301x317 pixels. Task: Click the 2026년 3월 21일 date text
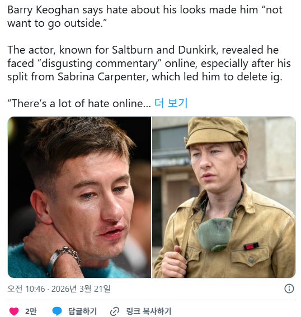(81, 289)
